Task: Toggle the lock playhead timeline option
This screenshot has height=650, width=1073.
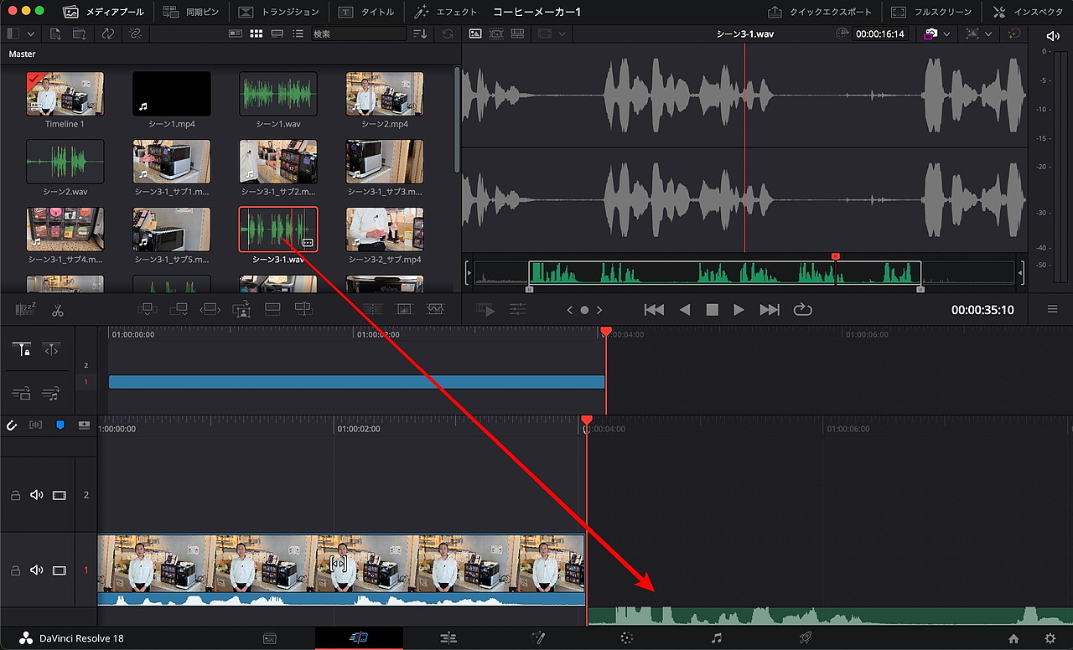Action: (23, 350)
